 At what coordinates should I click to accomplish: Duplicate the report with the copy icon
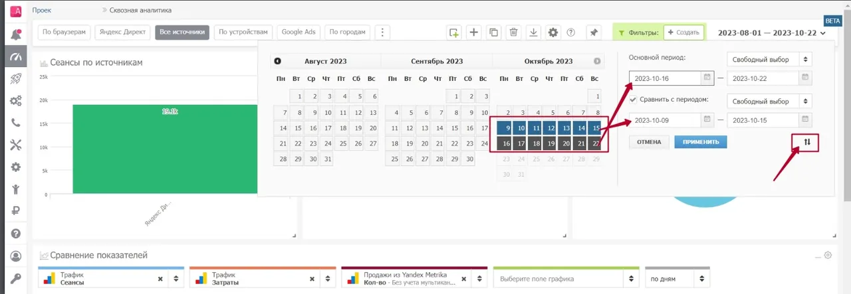point(493,32)
